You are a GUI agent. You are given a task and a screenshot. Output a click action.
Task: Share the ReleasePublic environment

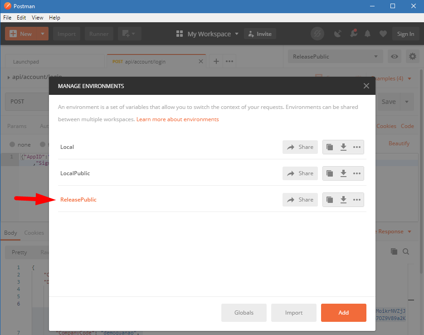click(x=300, y=200)
